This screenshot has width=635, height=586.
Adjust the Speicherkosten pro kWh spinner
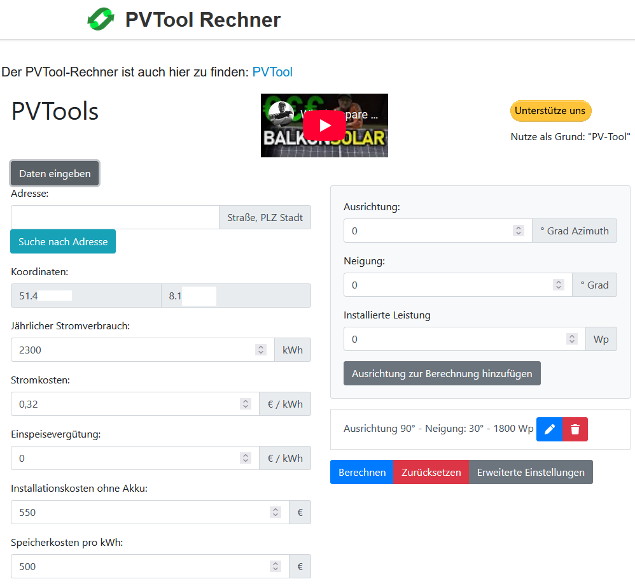click(x=276, y=566)
